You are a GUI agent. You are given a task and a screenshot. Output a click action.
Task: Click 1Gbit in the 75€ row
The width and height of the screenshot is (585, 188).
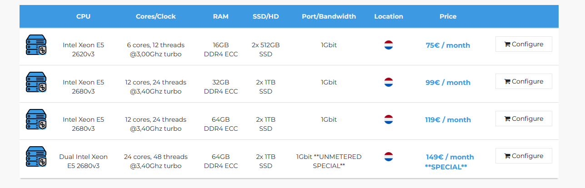coord(329,45)
